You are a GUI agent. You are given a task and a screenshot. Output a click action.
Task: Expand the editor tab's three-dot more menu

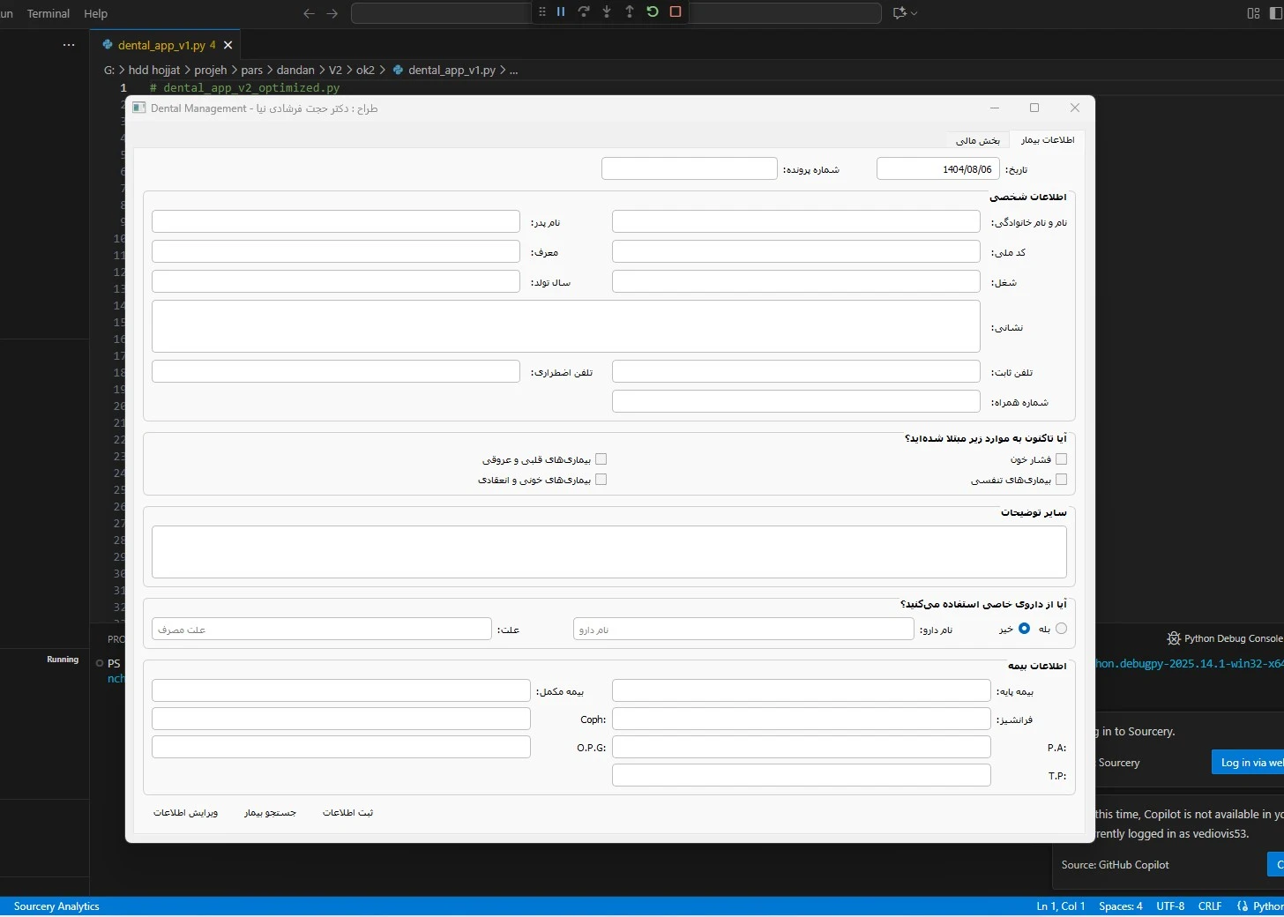[69, 45]
